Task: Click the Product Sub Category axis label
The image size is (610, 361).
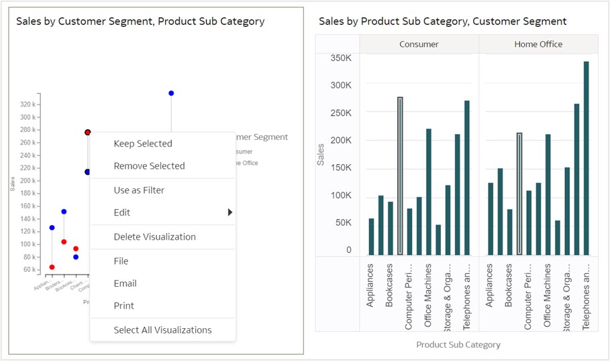Action: (x=458, y=344)
